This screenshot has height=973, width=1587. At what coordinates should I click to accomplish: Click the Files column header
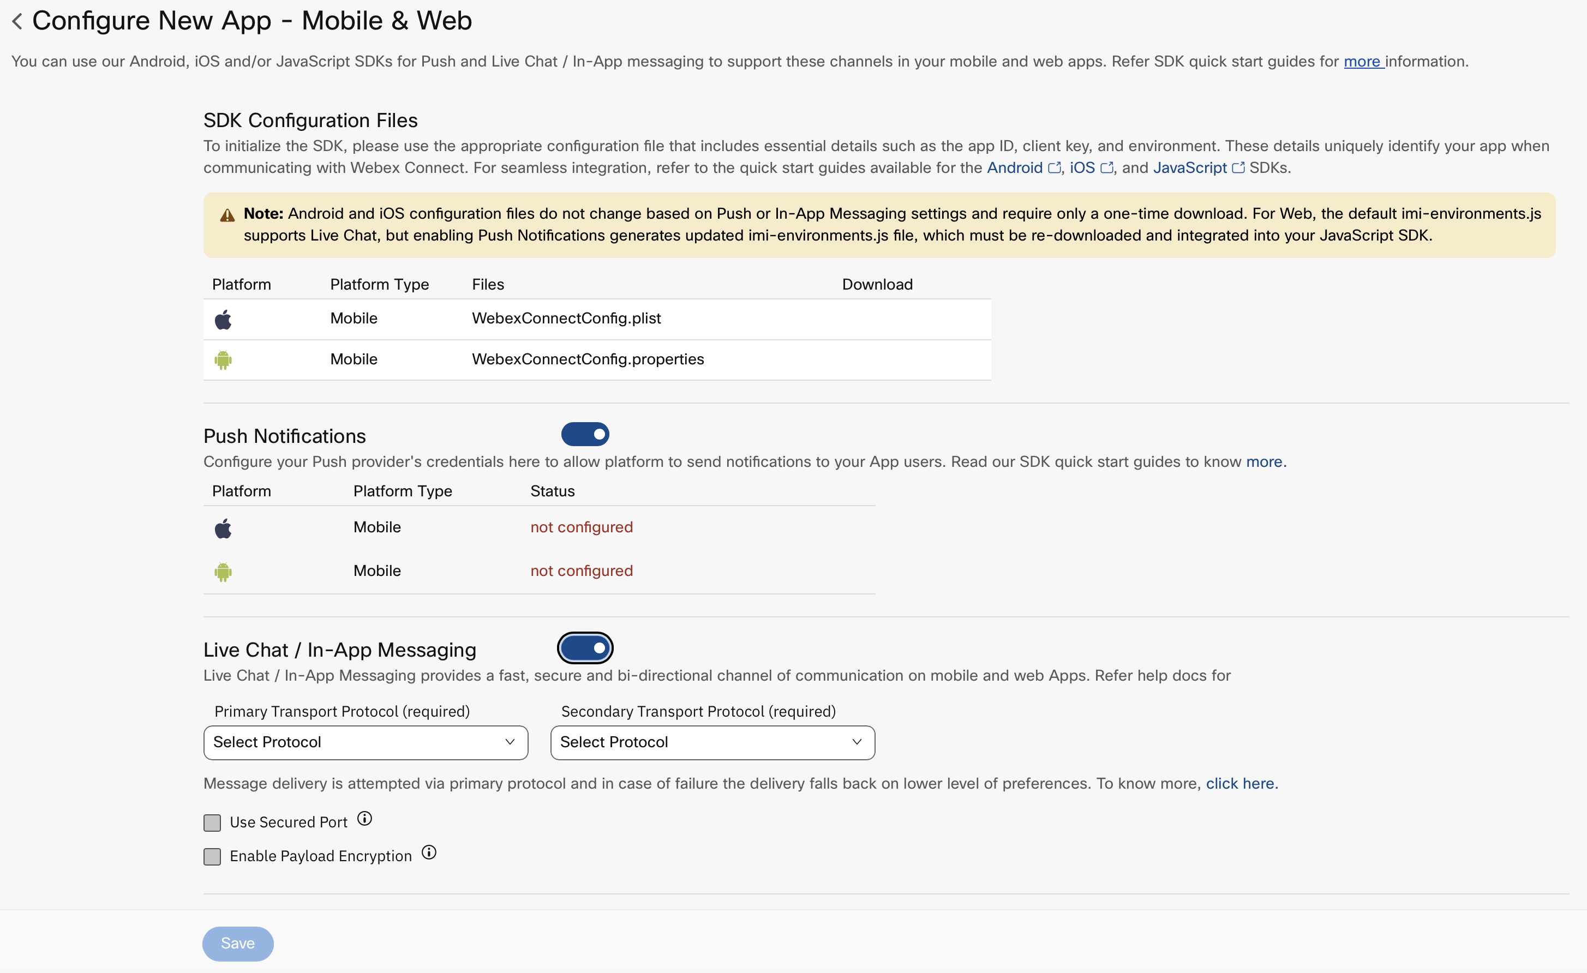click(x=488, y=285)
